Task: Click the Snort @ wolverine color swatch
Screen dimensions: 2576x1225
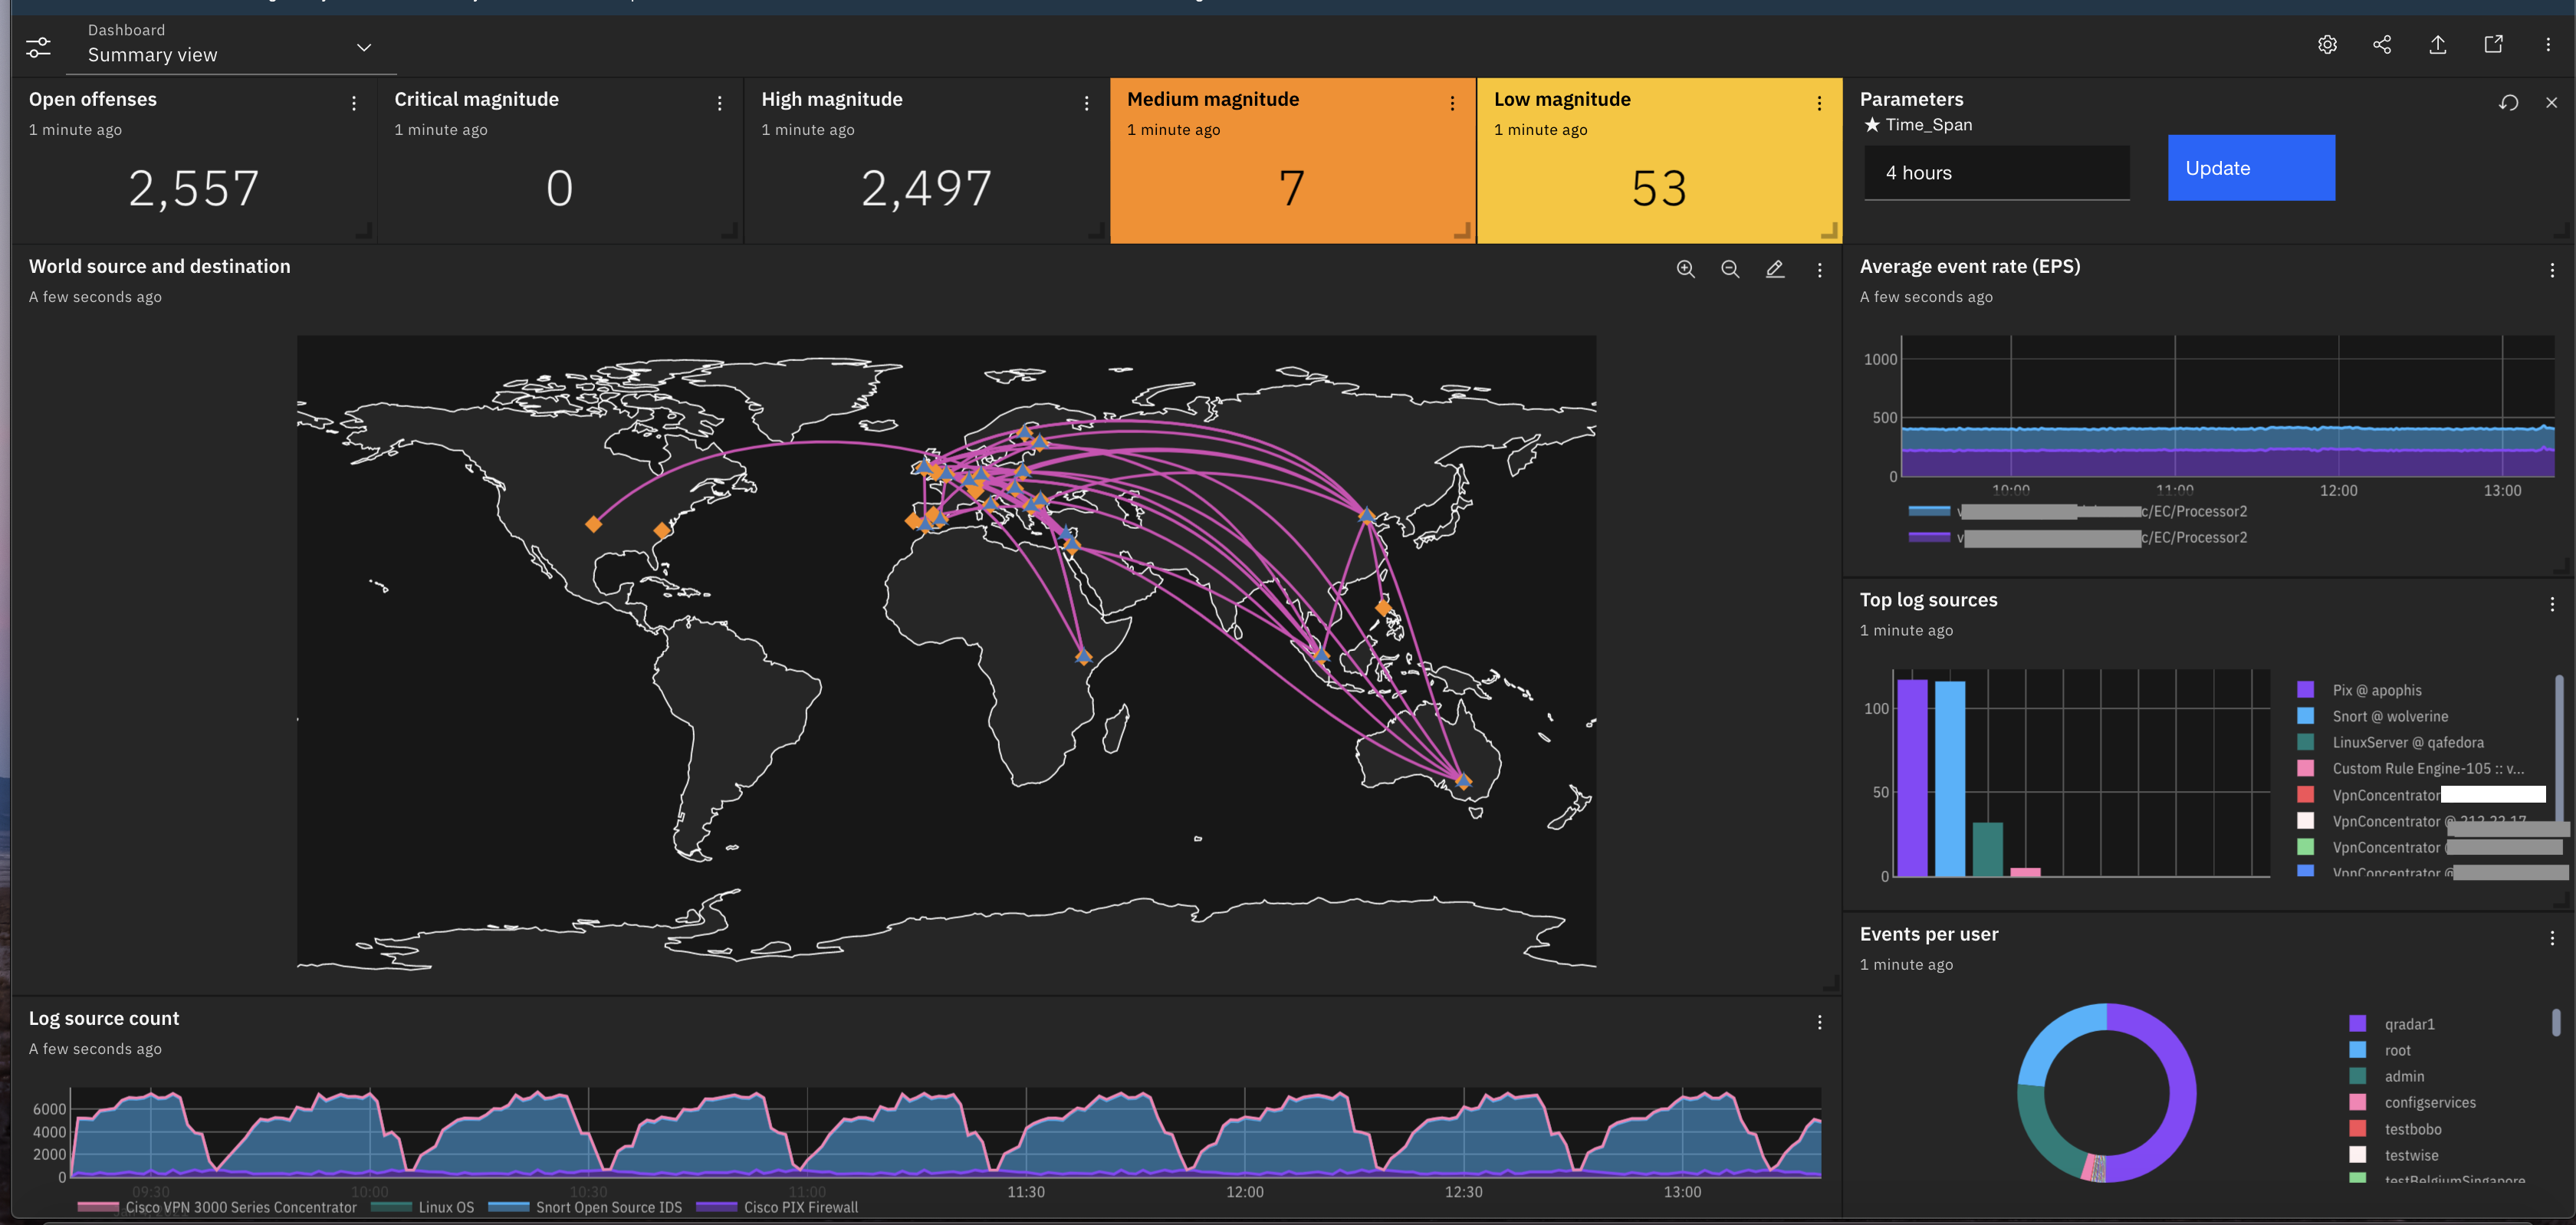Action: (x=2306, y=716)
